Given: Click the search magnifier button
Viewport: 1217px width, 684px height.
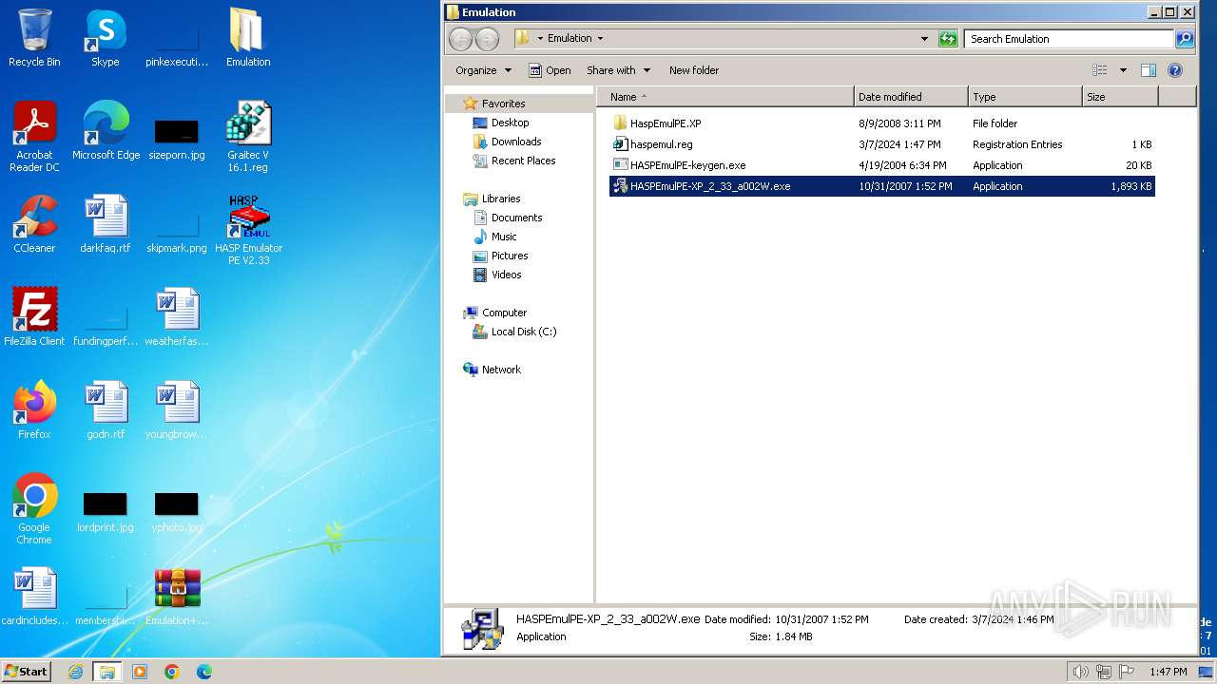Looking at the screenshot, I should pyautogui.click(x=1185, y=39).
